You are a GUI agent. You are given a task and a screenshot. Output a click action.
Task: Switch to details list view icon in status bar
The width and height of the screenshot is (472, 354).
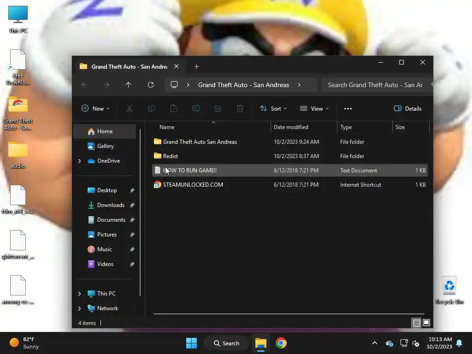point(416,323)
